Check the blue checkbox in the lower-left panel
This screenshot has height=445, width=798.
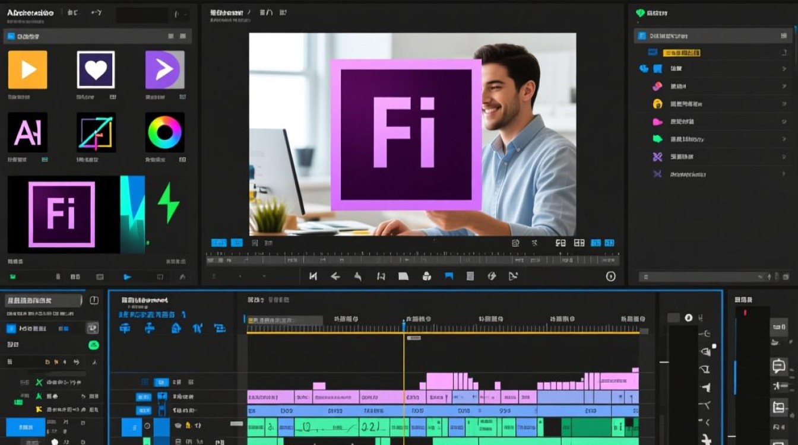[x=11, y=328]
